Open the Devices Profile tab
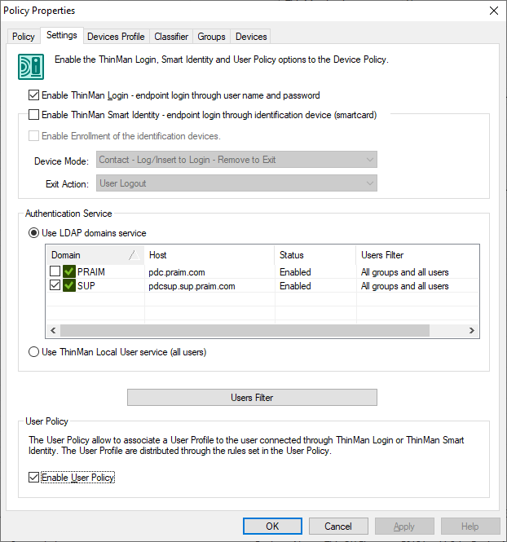507x542 pixels. point(116,37)
